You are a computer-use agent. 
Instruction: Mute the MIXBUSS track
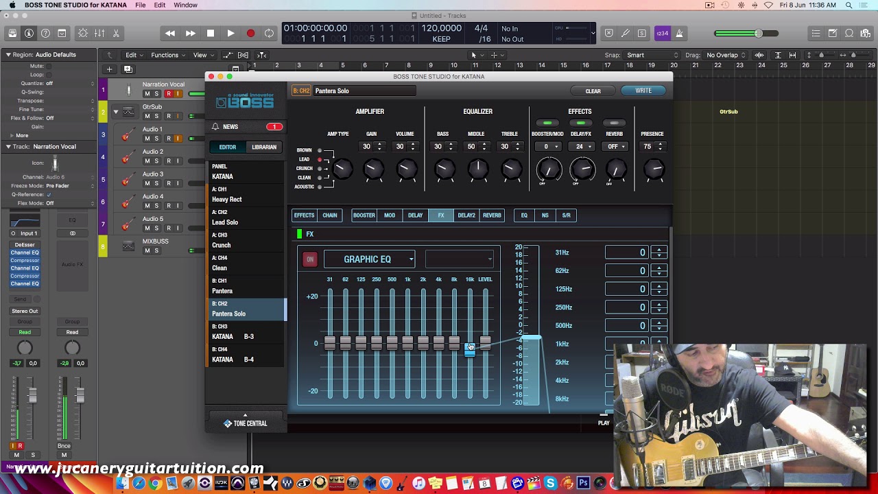[147, 250]
